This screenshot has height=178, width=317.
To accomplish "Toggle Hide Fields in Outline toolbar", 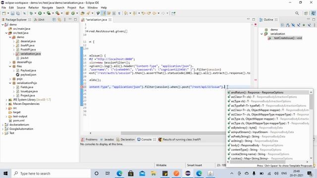I will point(293,25).
